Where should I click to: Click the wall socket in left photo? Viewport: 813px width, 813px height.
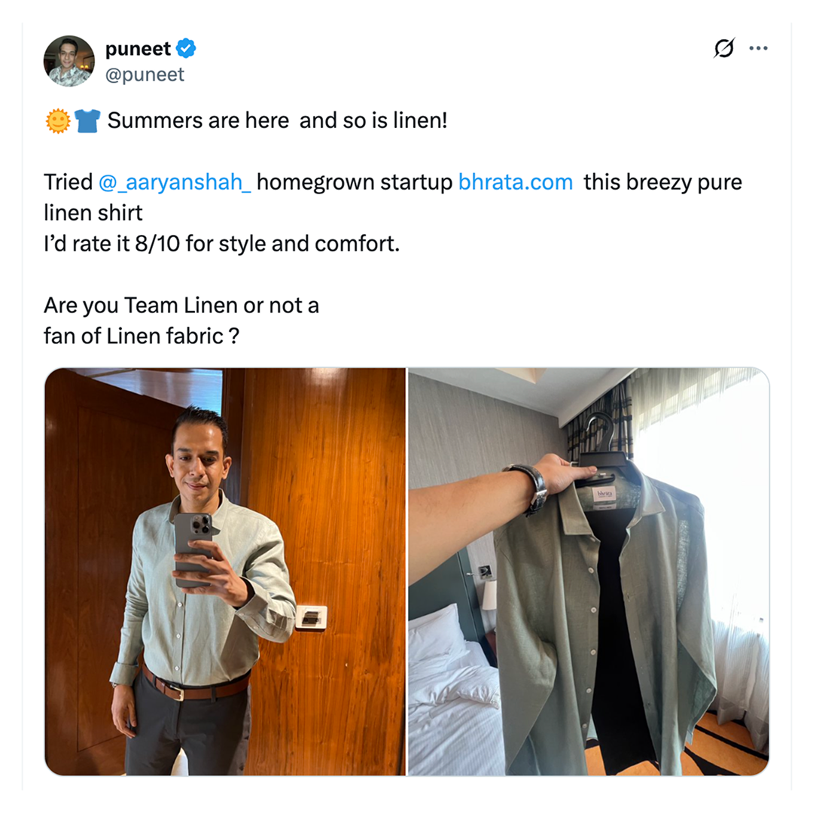(311, 617)
